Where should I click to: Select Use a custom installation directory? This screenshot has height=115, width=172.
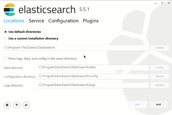[5, 39]
